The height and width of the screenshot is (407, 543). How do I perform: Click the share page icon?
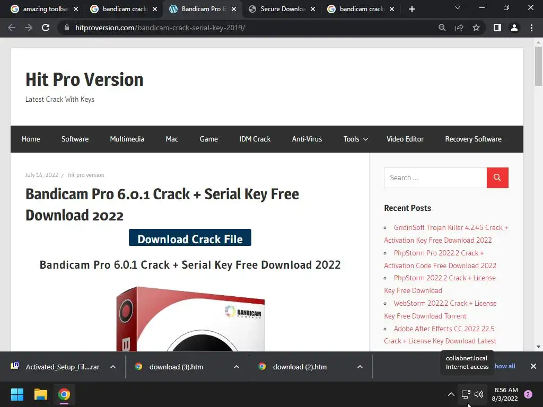[x=459, y=28]
